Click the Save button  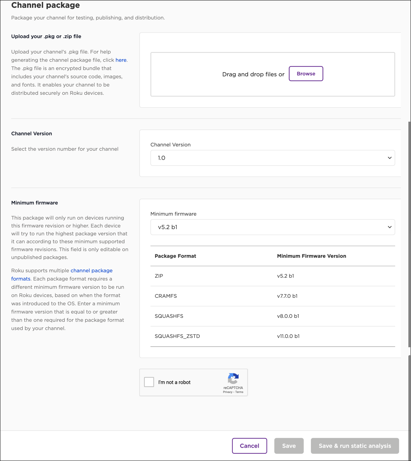289,446
